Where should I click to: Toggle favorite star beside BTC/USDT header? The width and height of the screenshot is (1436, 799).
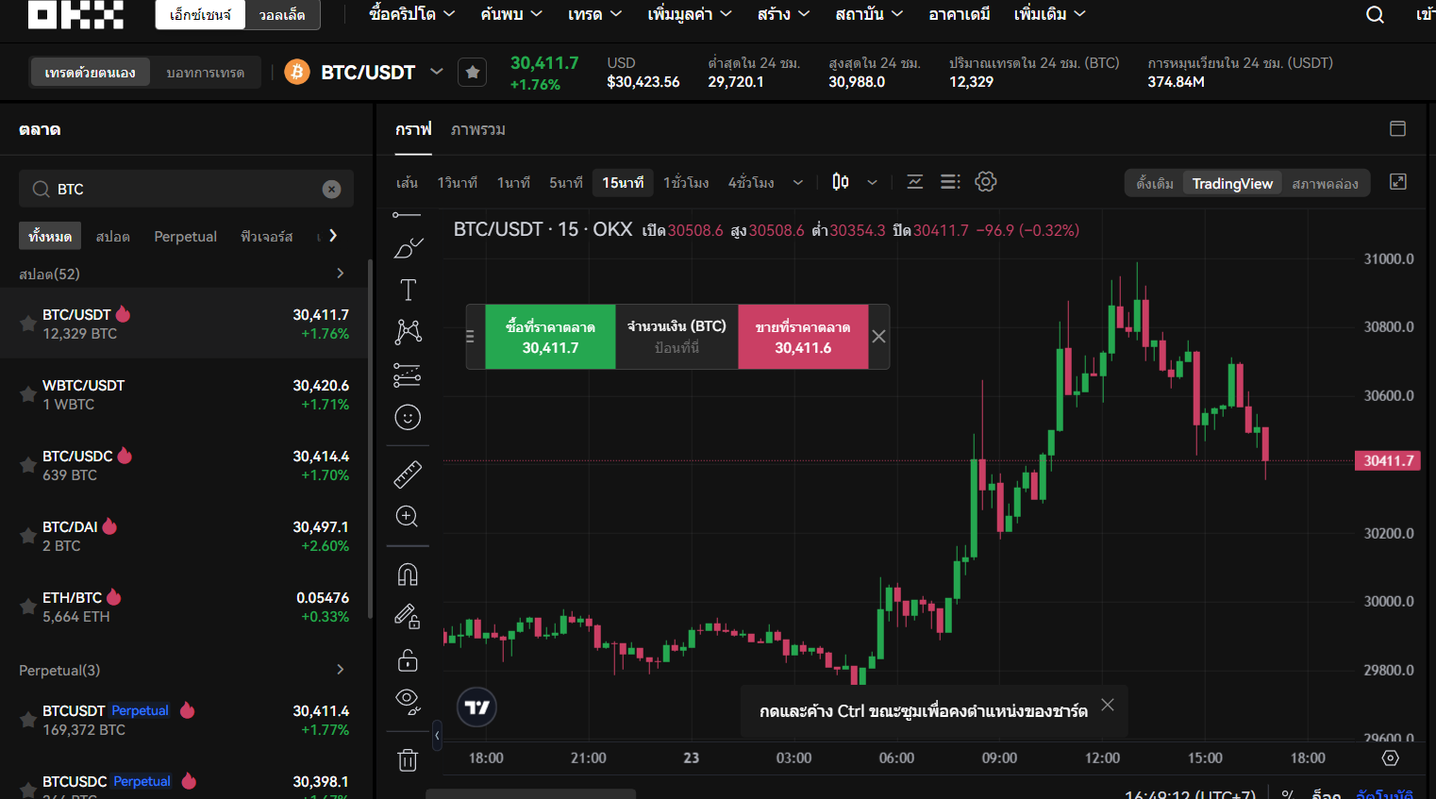tap(473, 73)
